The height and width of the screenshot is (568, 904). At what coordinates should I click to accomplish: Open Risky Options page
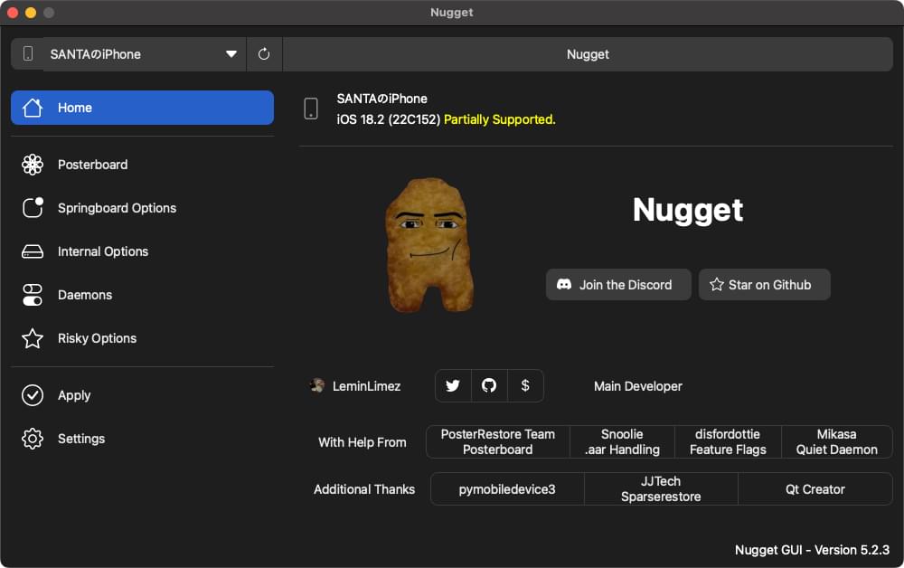pos(142,338)
